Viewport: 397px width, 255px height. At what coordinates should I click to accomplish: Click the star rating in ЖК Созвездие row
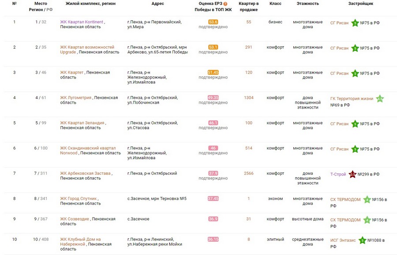tap(367, 220)
